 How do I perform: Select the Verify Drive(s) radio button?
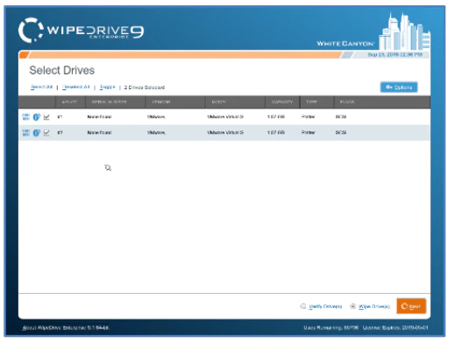tap(303, 306)
